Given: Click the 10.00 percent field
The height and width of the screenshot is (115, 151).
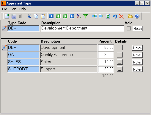Looking at the screenshot, I should [x=106, y=62].
